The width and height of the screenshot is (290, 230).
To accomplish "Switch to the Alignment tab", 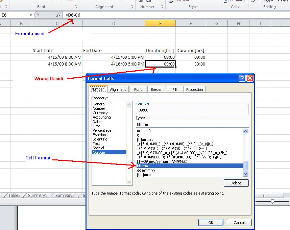I will click(x=118, y=89).
